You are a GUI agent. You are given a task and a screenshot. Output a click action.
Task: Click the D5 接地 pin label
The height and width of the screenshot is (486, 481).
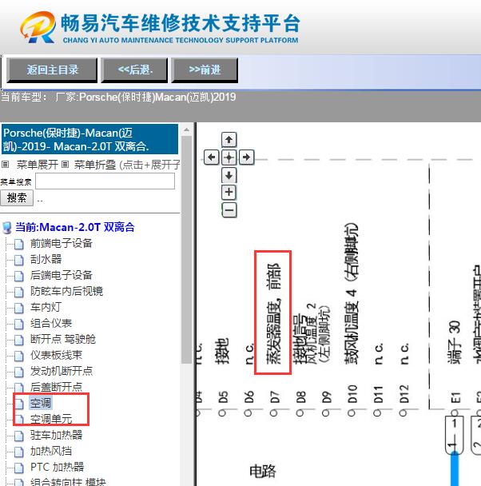coord(223,396)
